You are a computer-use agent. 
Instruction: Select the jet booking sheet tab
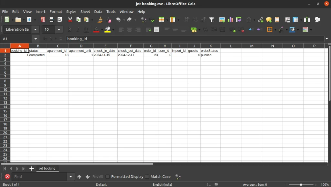(47, 169)
